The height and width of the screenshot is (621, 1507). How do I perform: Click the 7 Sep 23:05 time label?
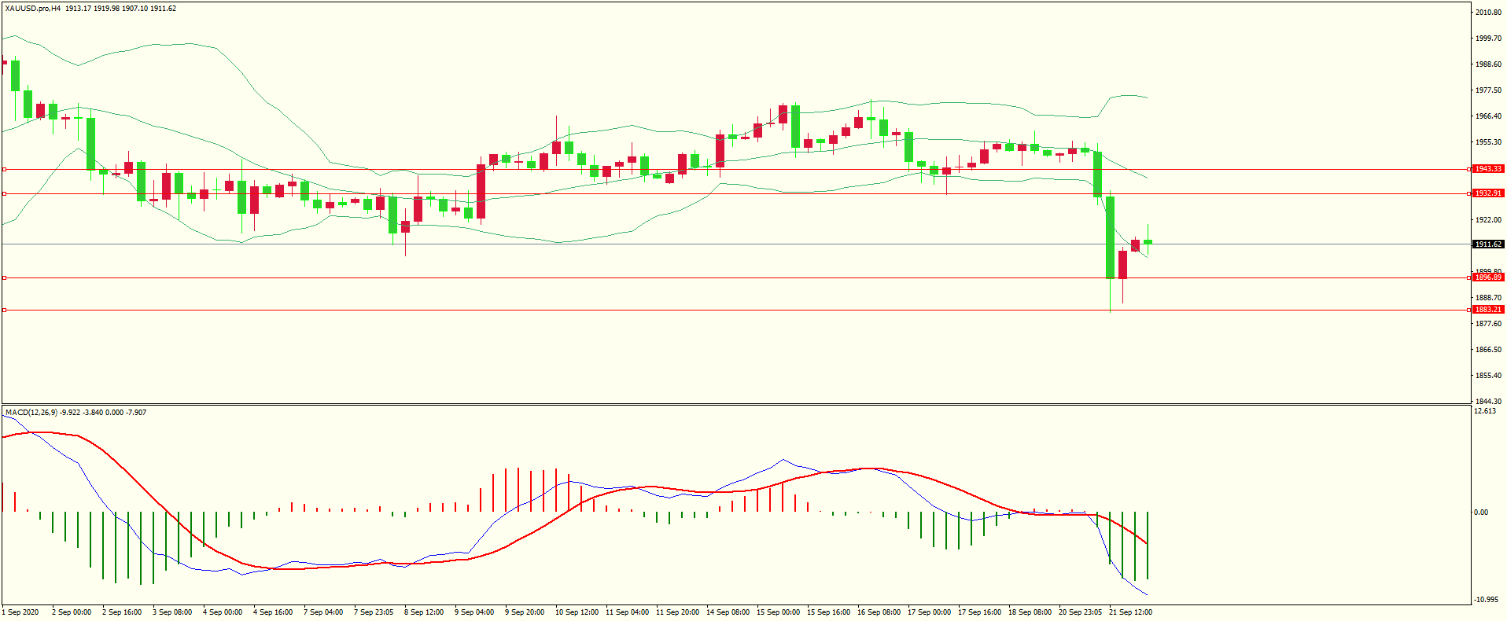pyautogui.click(x=374, y=612)
